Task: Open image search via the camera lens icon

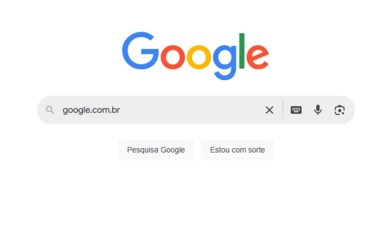Action: [x=339, y=110]
